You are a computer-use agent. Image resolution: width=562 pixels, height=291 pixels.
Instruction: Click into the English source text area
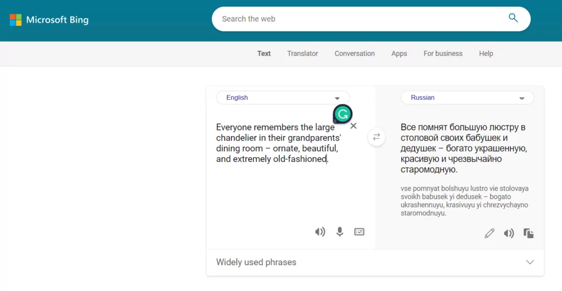(279, 143)
